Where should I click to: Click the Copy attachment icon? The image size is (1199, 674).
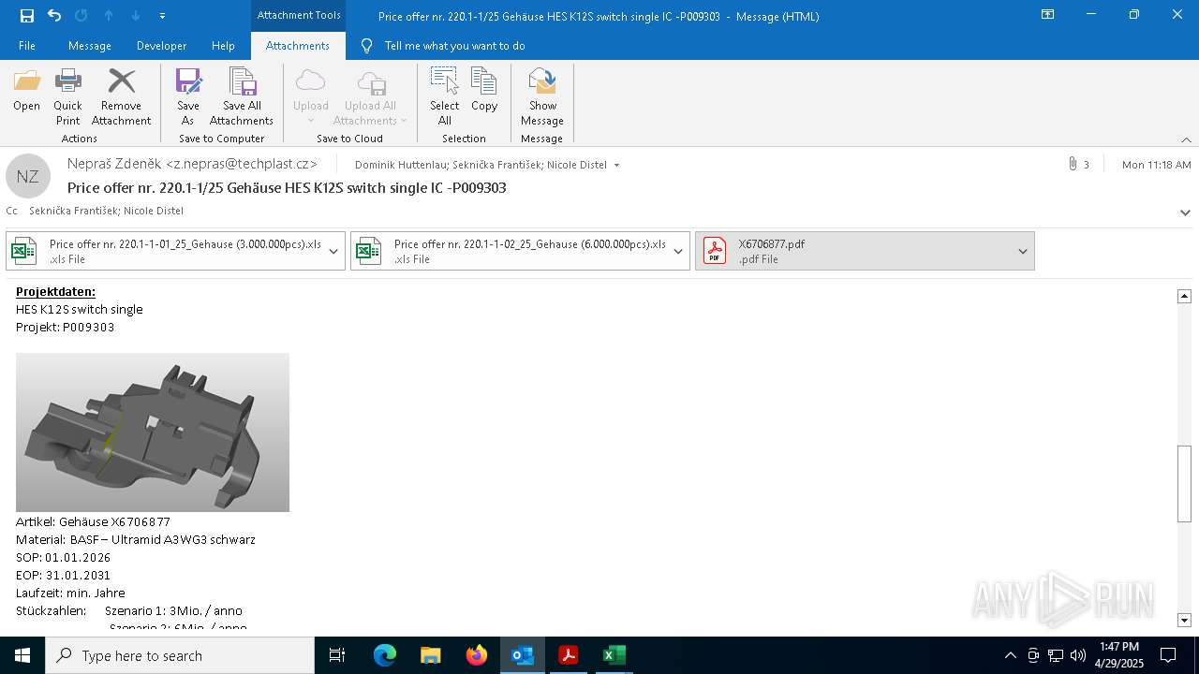click(483, 81)
